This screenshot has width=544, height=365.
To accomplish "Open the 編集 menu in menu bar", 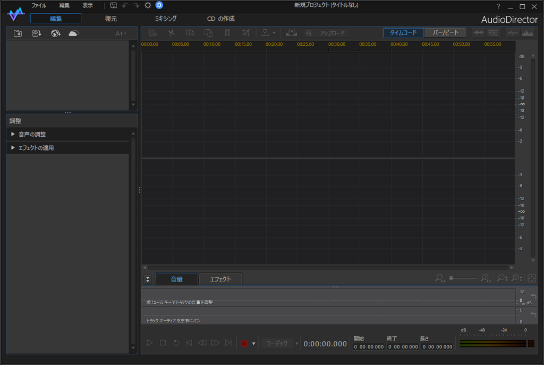I will tap(64, 5).
